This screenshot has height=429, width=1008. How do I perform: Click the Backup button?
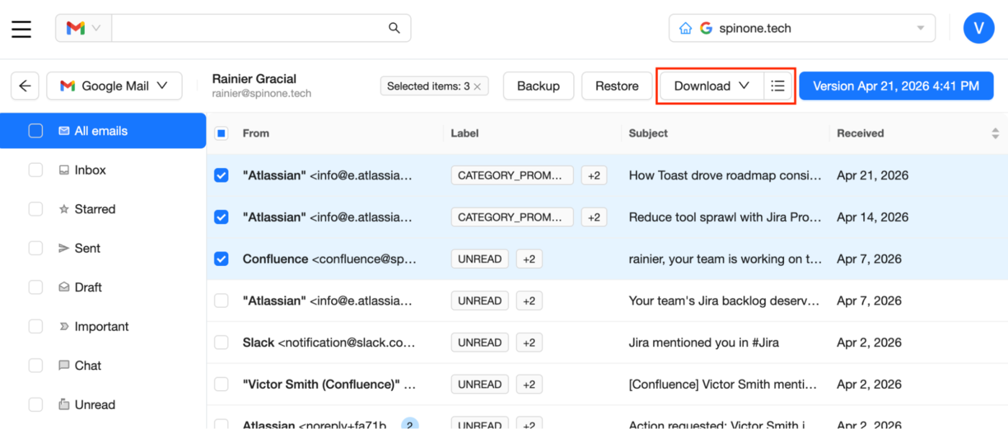coord(538,86)
